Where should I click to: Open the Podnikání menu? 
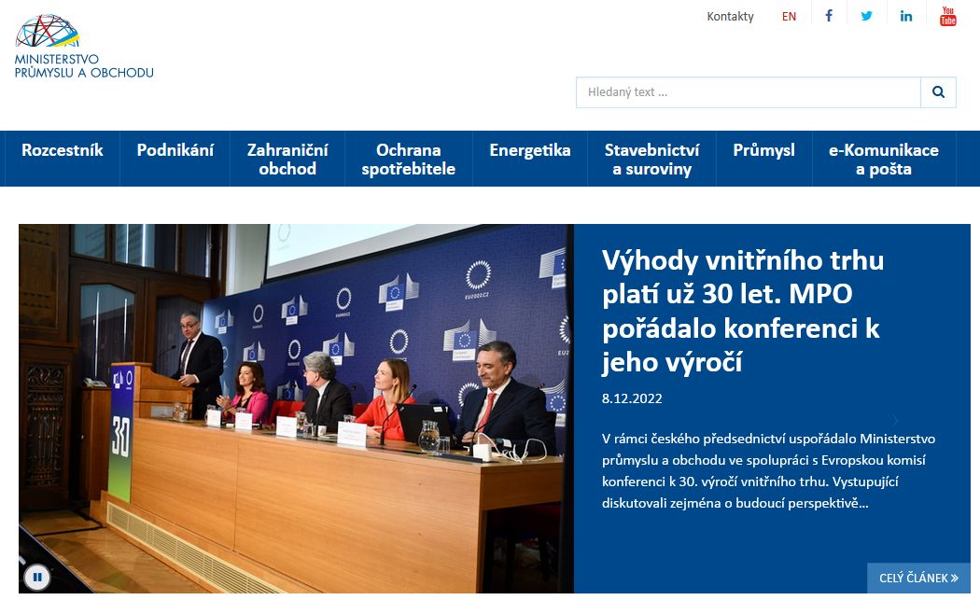tap(175, 159)
